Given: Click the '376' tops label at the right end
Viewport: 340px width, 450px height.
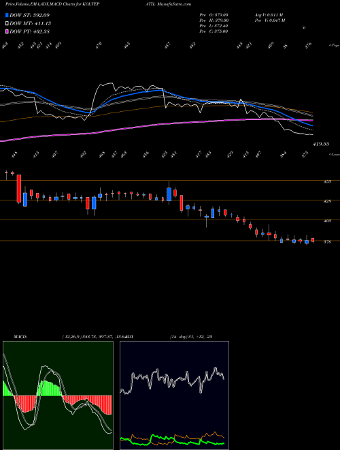Looking at the screenshot, I should pos(308,45).
